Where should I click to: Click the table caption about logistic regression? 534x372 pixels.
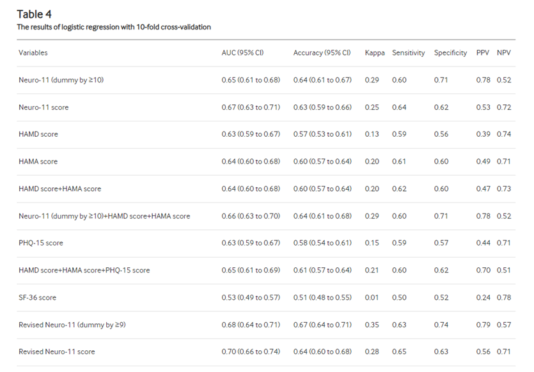click(x=114, y=27)
